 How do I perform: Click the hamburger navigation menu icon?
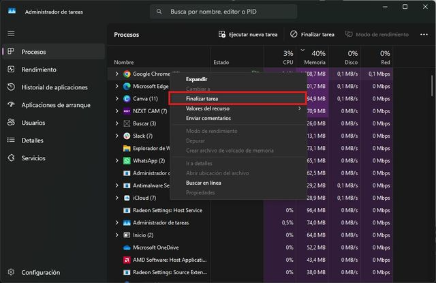pyautogui.click(x=11, y=33)
